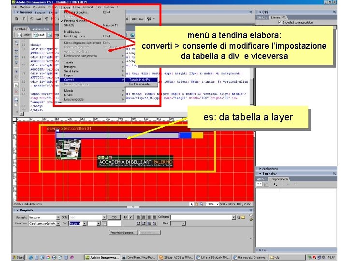The image size is (348, 261).
Task: Open the Visualizza menu
Action: 39,7
